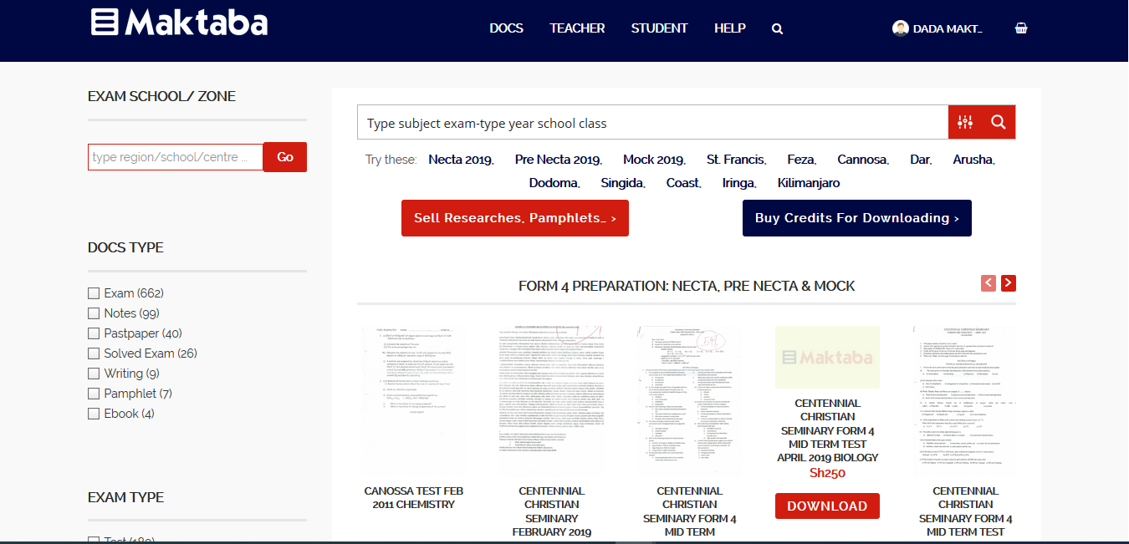Screen dimensions: 1129x544
Task: Tick the Exam (662) checkbox
Action: pos(94,293)
